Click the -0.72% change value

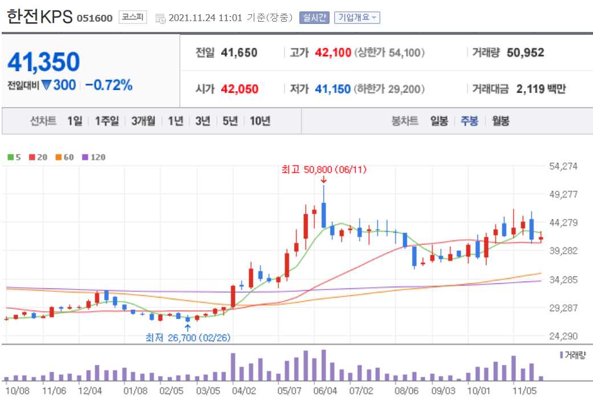[109, 85]
